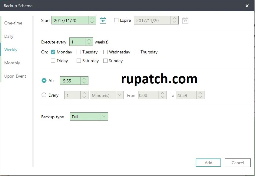Click the Add button to save the scheme
This screenshot has width=255, height=176.
(208, 162)
